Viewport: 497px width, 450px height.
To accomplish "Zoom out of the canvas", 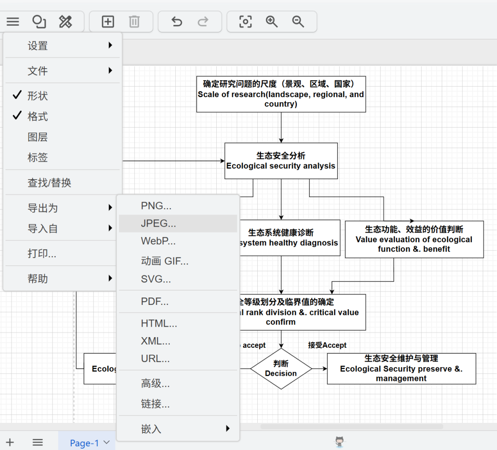I will (297, 21).
